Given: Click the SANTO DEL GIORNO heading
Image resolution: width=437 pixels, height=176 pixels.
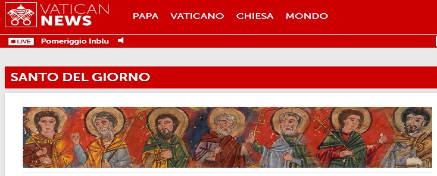Looking at the screenshot, I should (80, 77).
